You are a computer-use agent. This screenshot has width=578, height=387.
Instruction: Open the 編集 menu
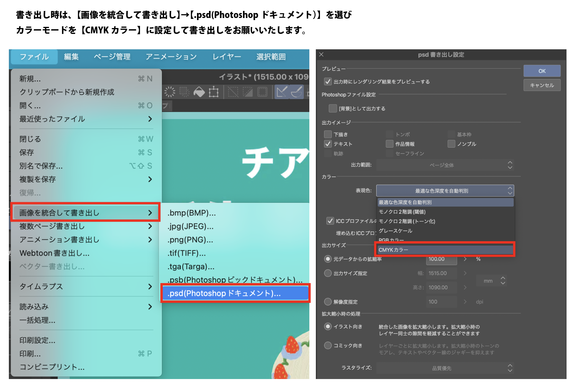pos(71,57)
